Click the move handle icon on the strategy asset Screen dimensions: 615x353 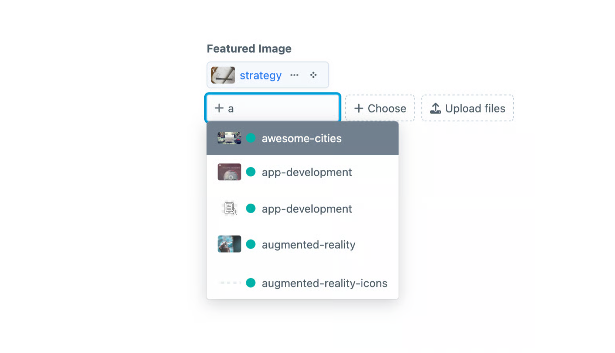click(x=313, y=75)
